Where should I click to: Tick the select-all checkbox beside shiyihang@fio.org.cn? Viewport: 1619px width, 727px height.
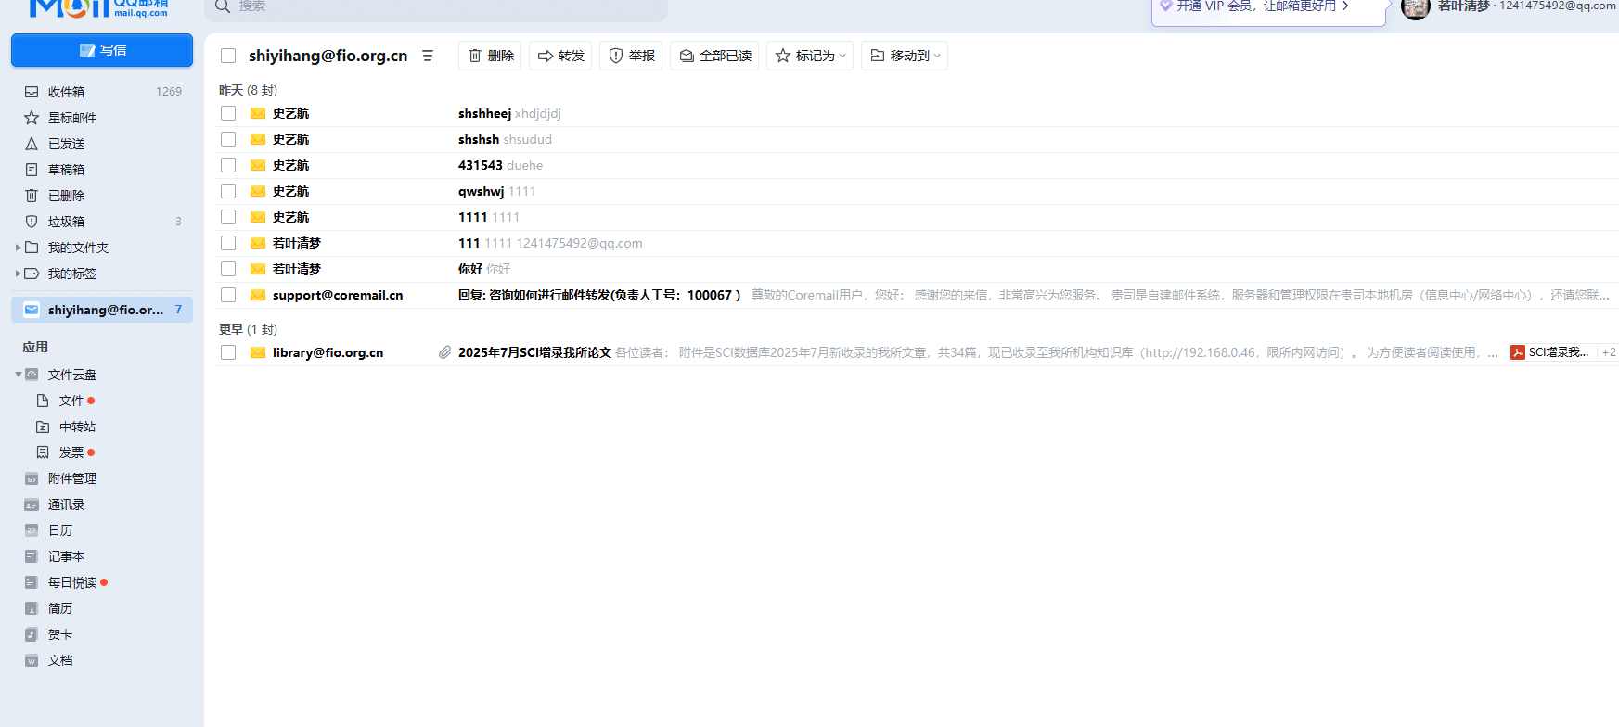[x=228, y=56]
